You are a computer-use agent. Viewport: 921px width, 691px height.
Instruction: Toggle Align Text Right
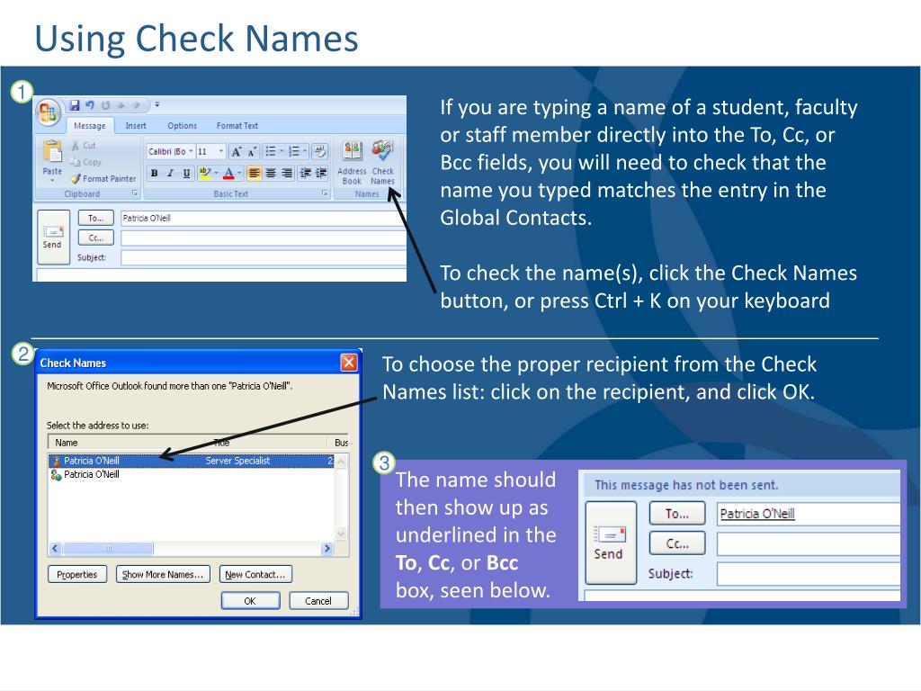click(x=287, y=173)
